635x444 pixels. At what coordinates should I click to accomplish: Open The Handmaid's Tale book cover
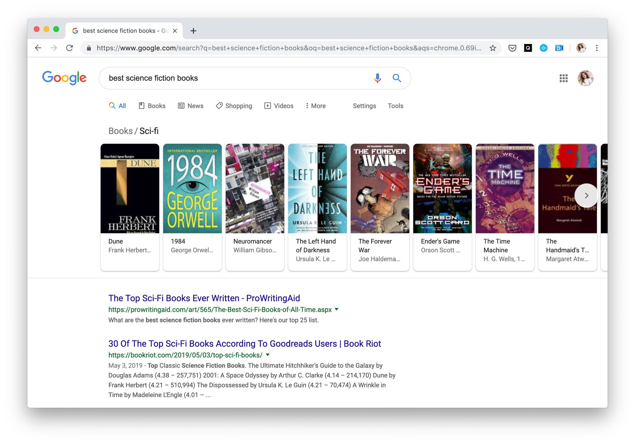point(568,188)
